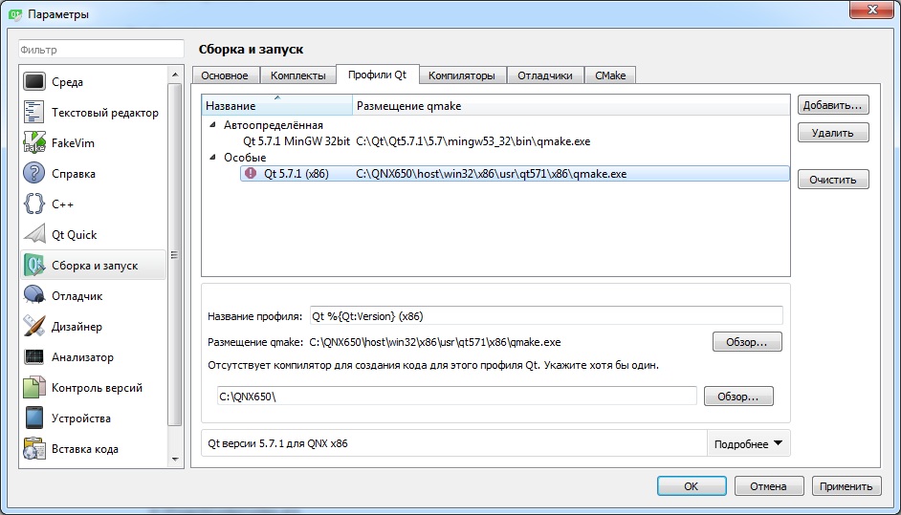The image size is (901, 515).
Task: Click the Очистить button
Action: click(833, 179)
